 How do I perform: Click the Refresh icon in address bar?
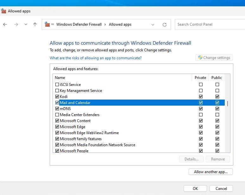(164, 24)
